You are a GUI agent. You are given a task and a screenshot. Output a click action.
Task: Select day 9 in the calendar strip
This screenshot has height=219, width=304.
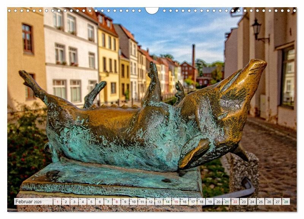point(125,202)
